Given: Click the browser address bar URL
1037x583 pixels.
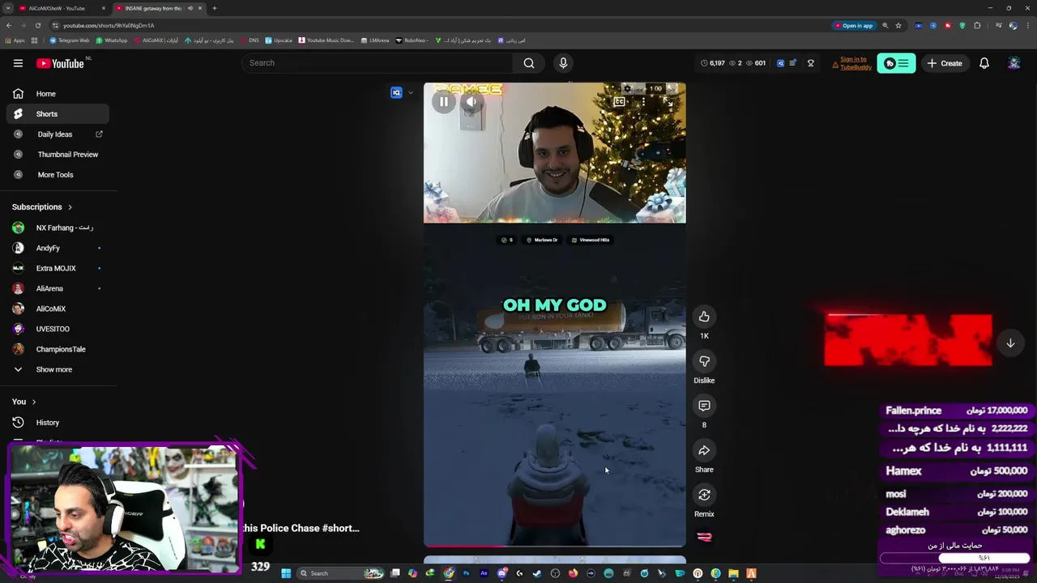Looking at the screenshot, I should 109,25.
